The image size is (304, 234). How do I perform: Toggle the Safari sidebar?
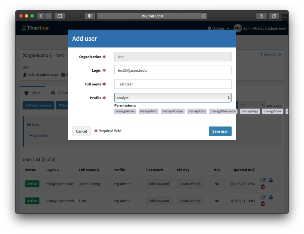coord(59,16)
